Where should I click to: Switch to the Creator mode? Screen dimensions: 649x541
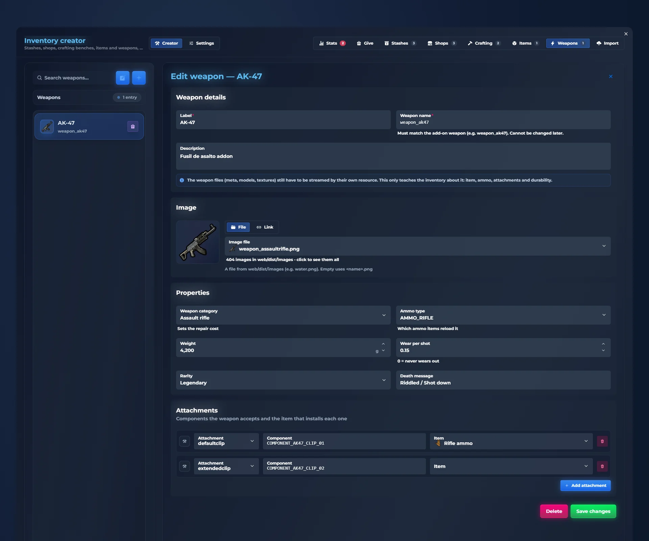pyautogui.click(x=166, y=43)
